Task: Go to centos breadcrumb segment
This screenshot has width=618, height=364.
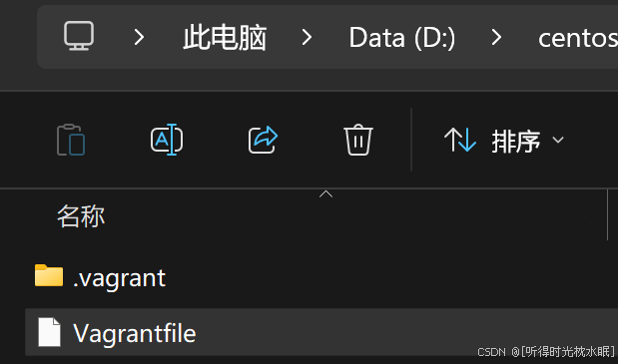Action: coord(578,39)
